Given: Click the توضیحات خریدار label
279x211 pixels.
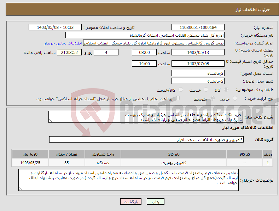Looking at the screenshot, I should [257, 180].
